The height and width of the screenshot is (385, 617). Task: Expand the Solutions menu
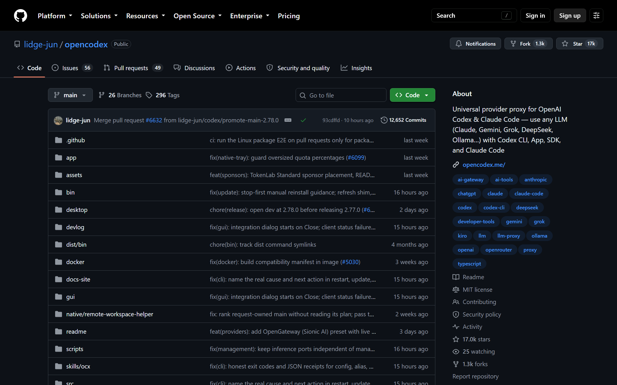(x=99, y=16)
